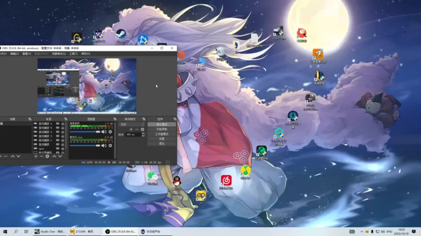Lock the apex source
421x236 pixels.
pyautogui.click(x=63, y=148)
